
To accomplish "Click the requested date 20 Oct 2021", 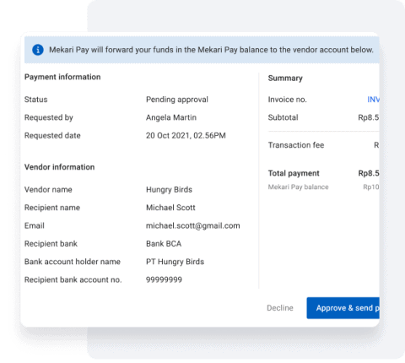I will [x=186, y=136].
